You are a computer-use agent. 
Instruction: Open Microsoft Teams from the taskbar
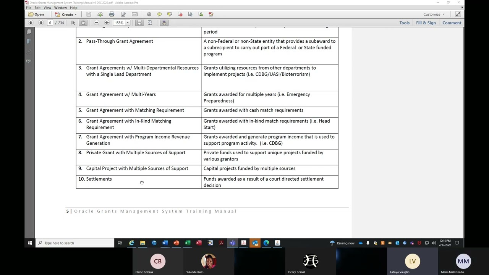click(232, 243)
